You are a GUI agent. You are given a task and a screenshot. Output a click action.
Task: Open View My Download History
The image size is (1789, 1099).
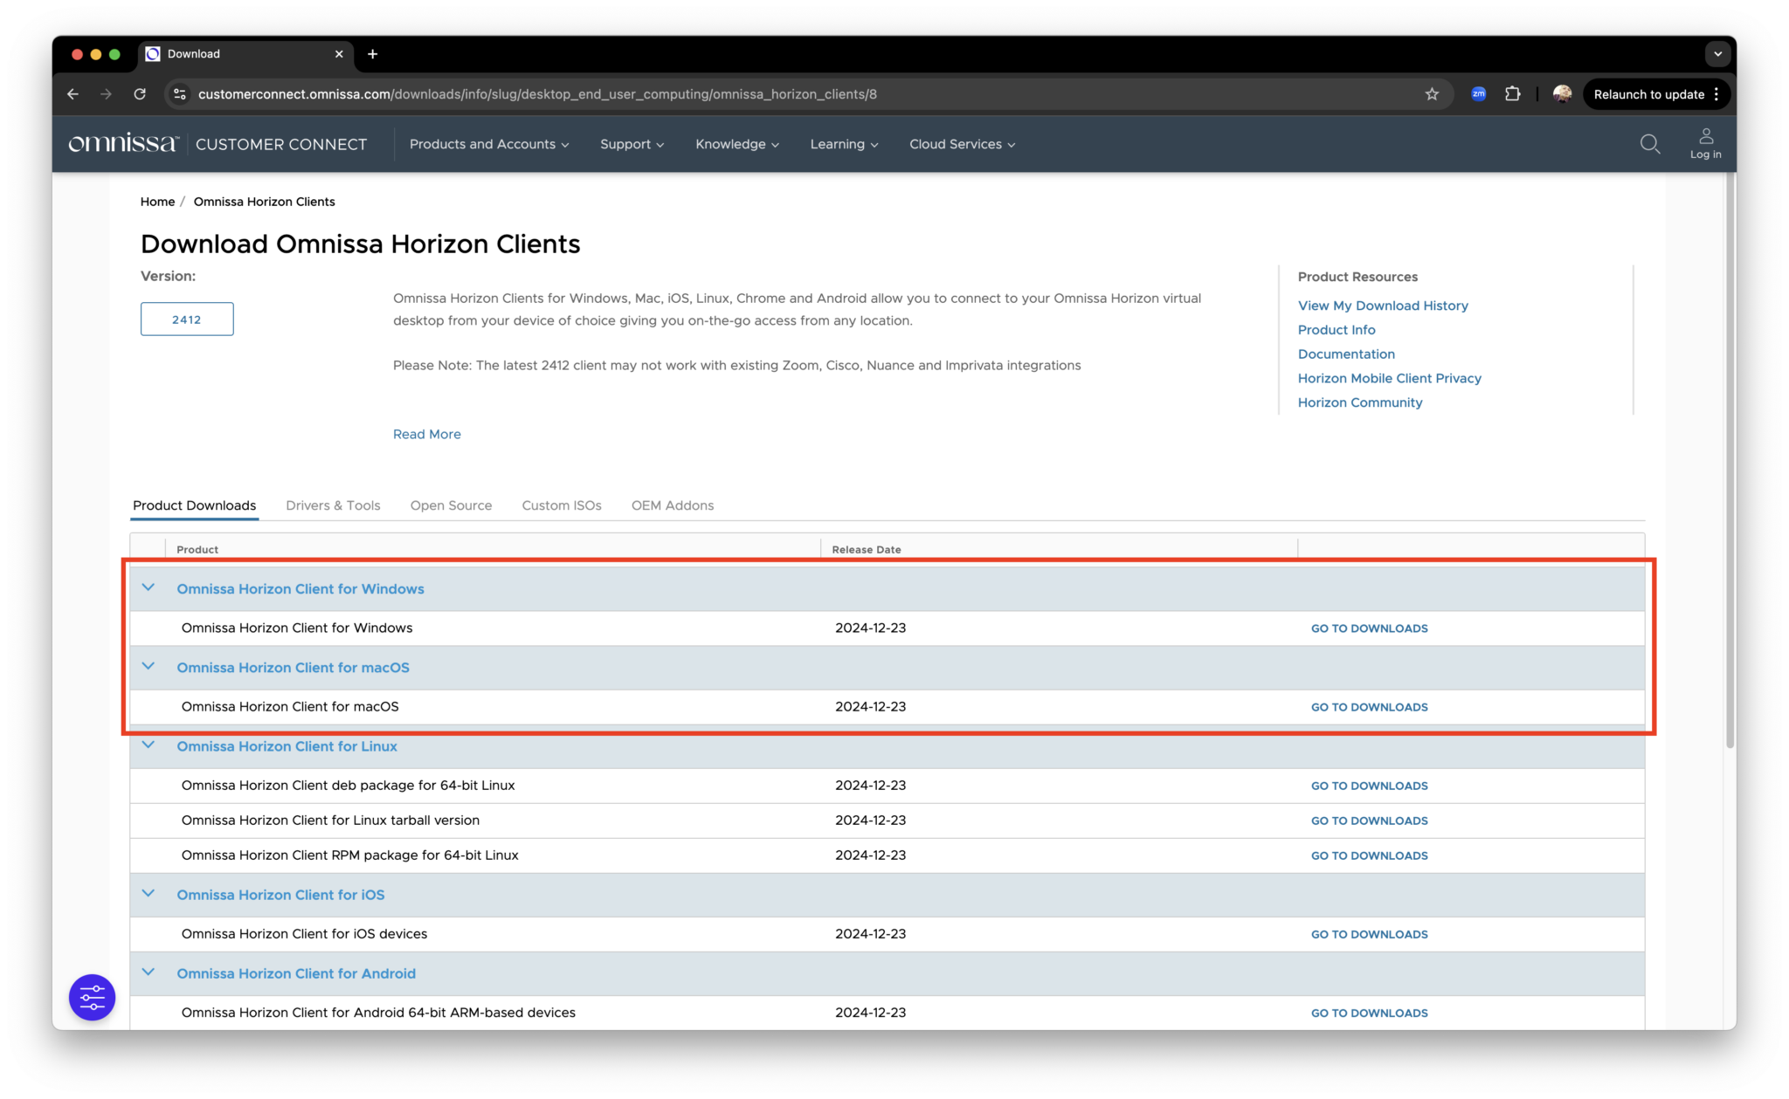tap(1383, 306)
